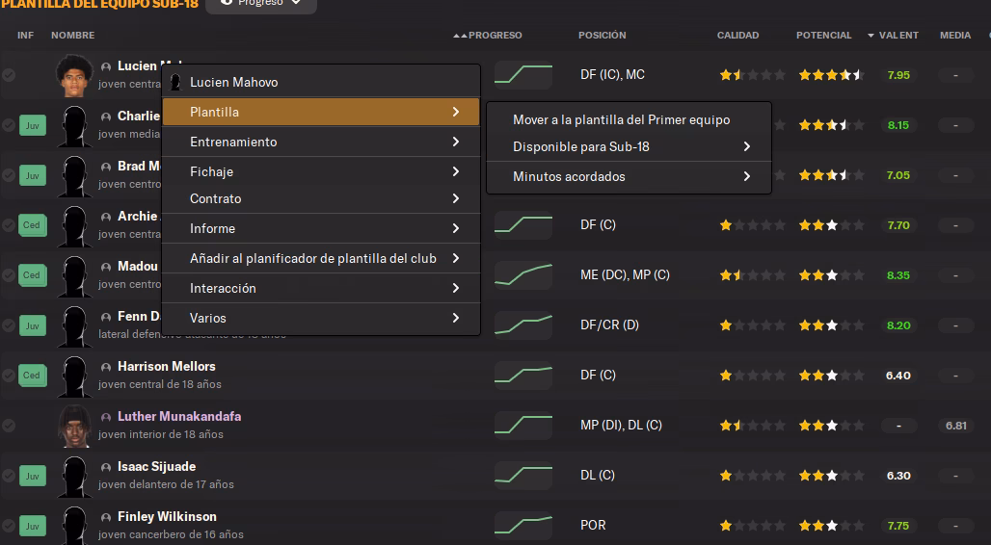Click the Ced status badge on Madou row
Screen dimensions: 991x545
pos(32,275)
